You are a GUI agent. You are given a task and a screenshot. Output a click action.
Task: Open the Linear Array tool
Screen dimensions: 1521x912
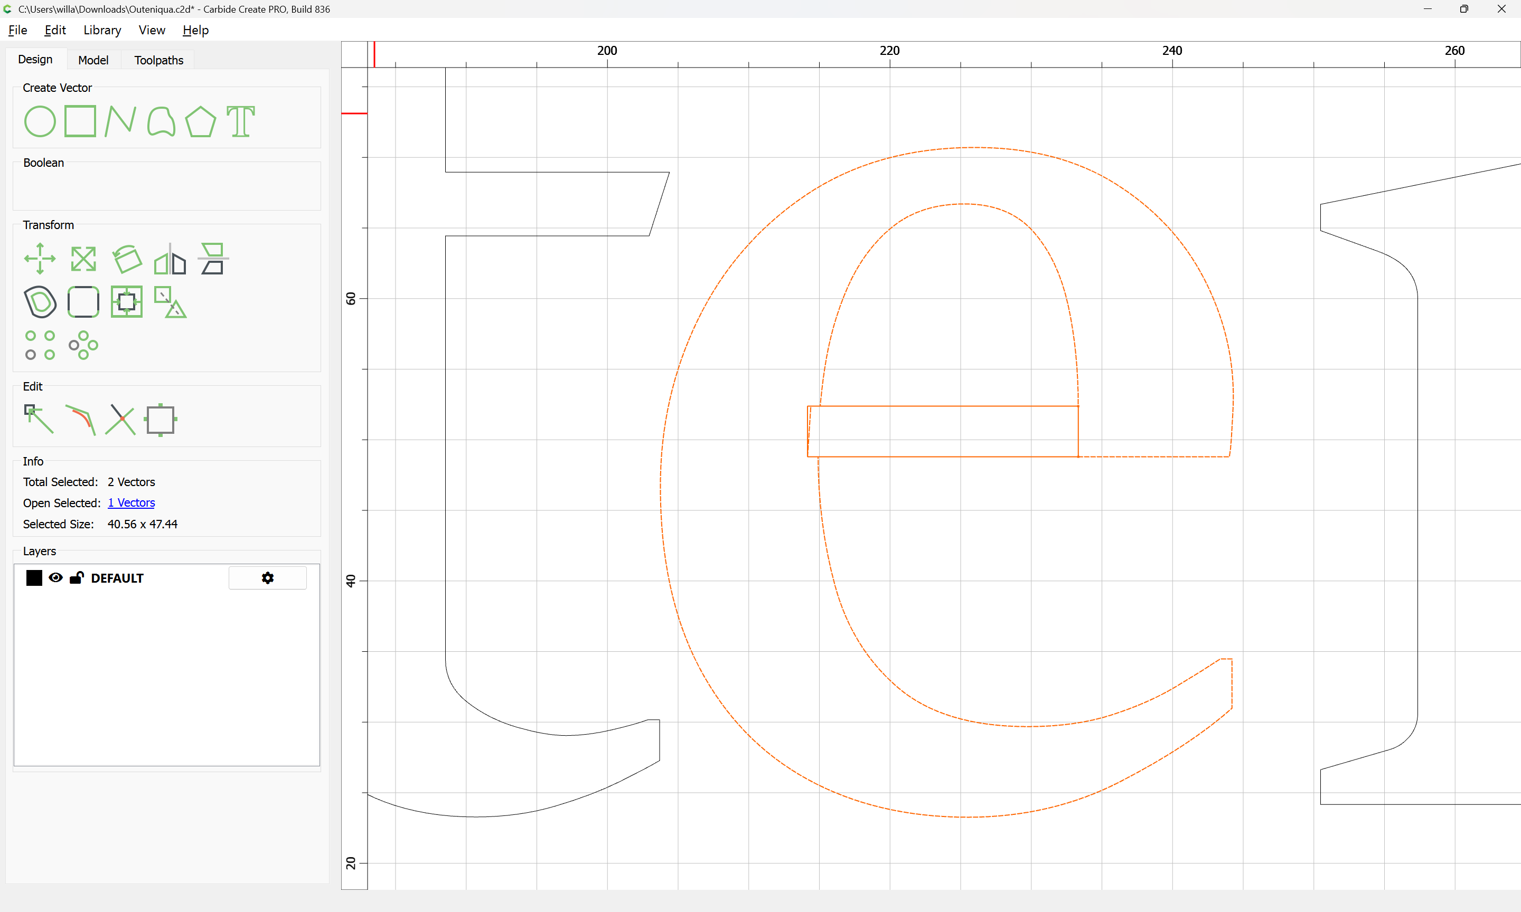(x=40, y=345)
